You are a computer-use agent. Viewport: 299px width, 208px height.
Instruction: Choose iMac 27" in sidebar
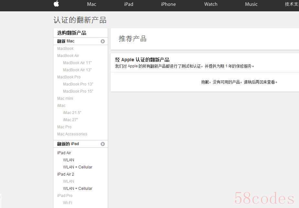click(x=71, y=120)
